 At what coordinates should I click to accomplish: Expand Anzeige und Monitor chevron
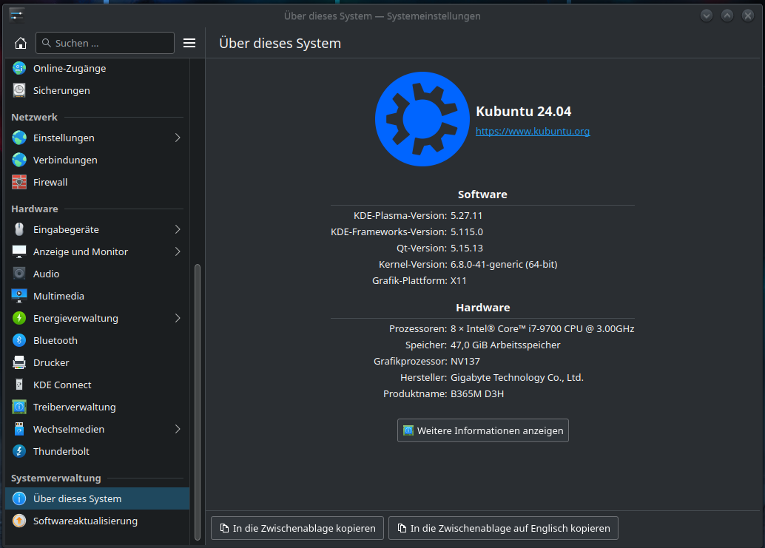[x=178, y=251]
